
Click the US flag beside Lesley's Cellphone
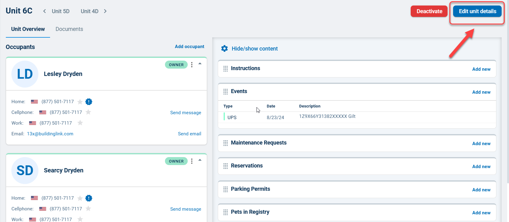43,112
